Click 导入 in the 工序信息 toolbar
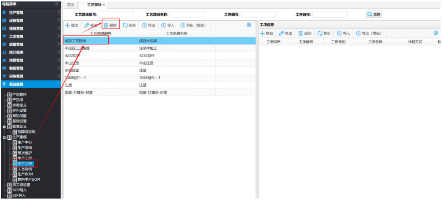 tap(343, 33)
